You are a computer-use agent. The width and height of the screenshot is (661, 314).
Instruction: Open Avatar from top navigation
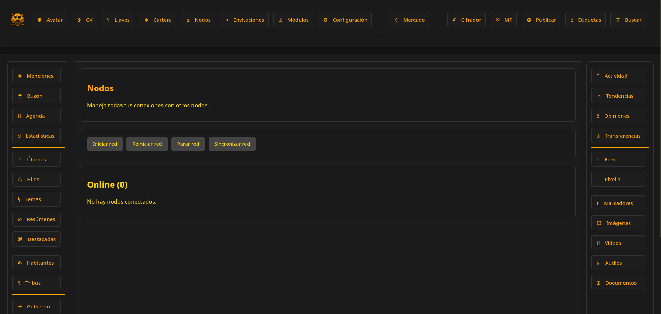pos(50,20)
